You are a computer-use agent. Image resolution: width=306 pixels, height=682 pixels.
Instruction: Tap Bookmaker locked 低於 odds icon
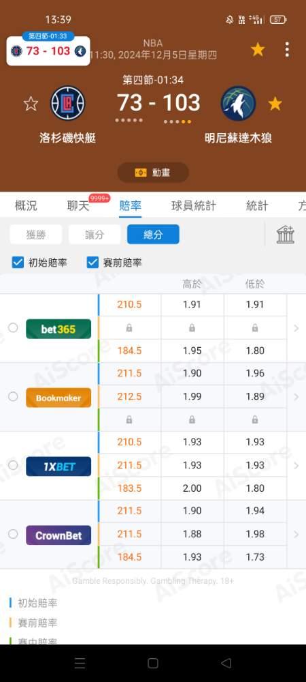(255, 420)
